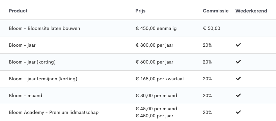Click the Prijs column header
Image resolution: width=276 pixels, height=121 pixels.
[140, 11]
